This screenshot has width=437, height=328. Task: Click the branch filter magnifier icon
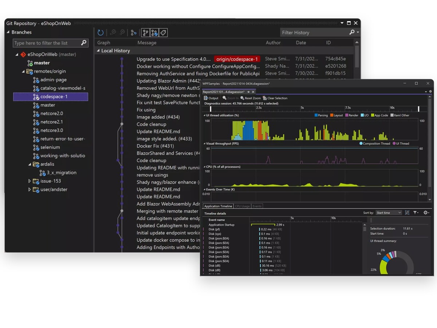pyautogui.click(x=84, y=43)
